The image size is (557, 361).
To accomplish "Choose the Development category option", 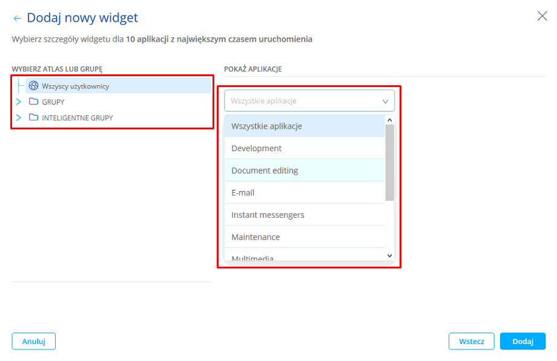I will [256, 148].
